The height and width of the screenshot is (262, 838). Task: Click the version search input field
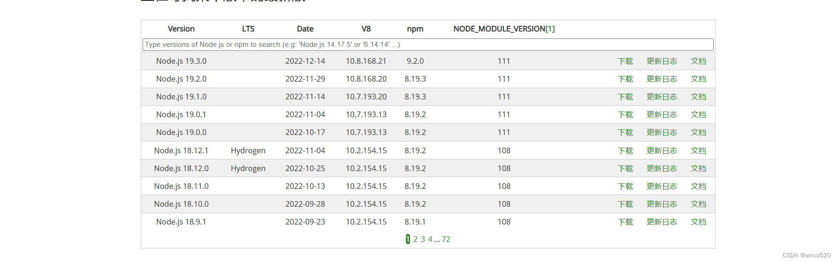pyautogui.click(x=428, y=45)
